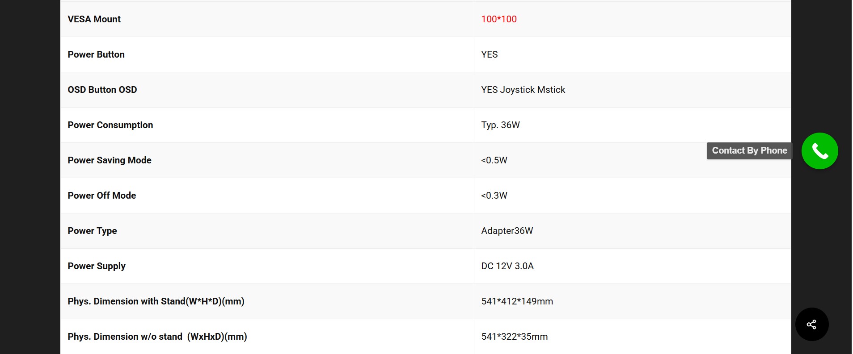The width and height of the screenshot is (853, 354).
Task: Click the VESA Mount row label
Action: point(94,19)
